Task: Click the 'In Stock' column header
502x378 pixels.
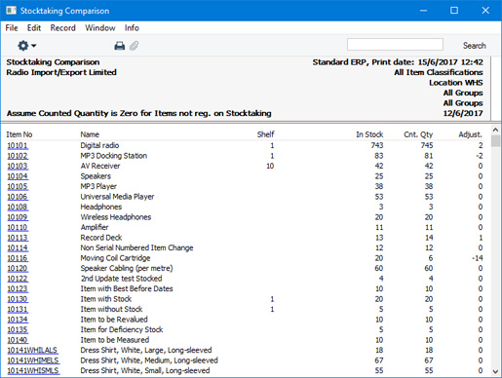Action: coord(369,134)
